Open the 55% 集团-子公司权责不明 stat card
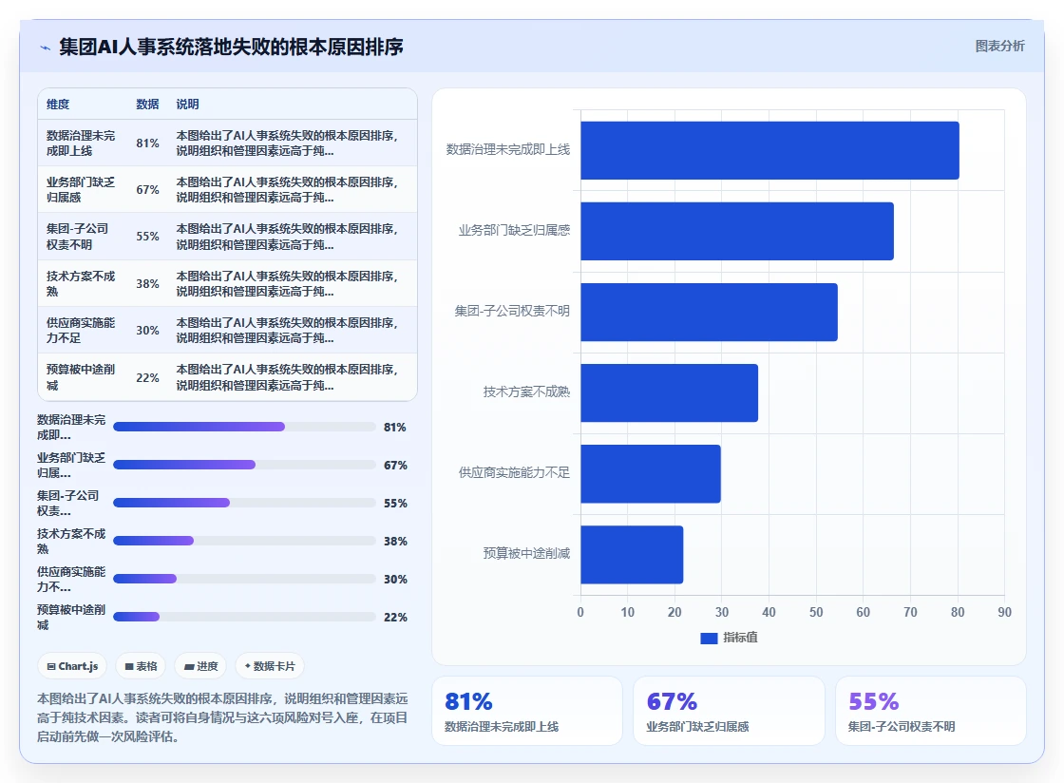Viewport: 1064px width, 783px height. click(x=930, y=711)
